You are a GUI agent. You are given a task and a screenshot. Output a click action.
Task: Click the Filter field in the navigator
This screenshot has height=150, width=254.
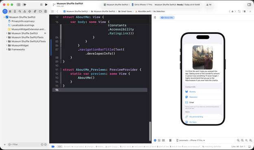(24, 144)
